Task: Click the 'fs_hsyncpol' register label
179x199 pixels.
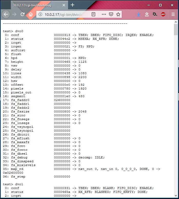Action: click(22, 131)
